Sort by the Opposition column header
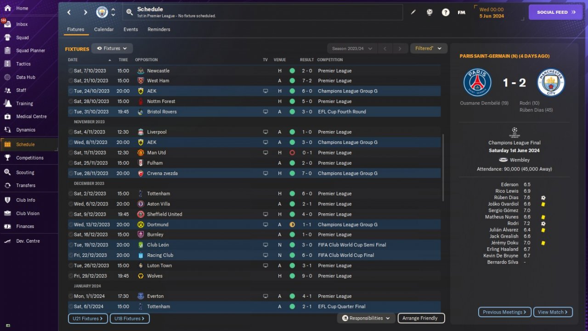Viewport: 588px width, 331px height. click(147, 60)
